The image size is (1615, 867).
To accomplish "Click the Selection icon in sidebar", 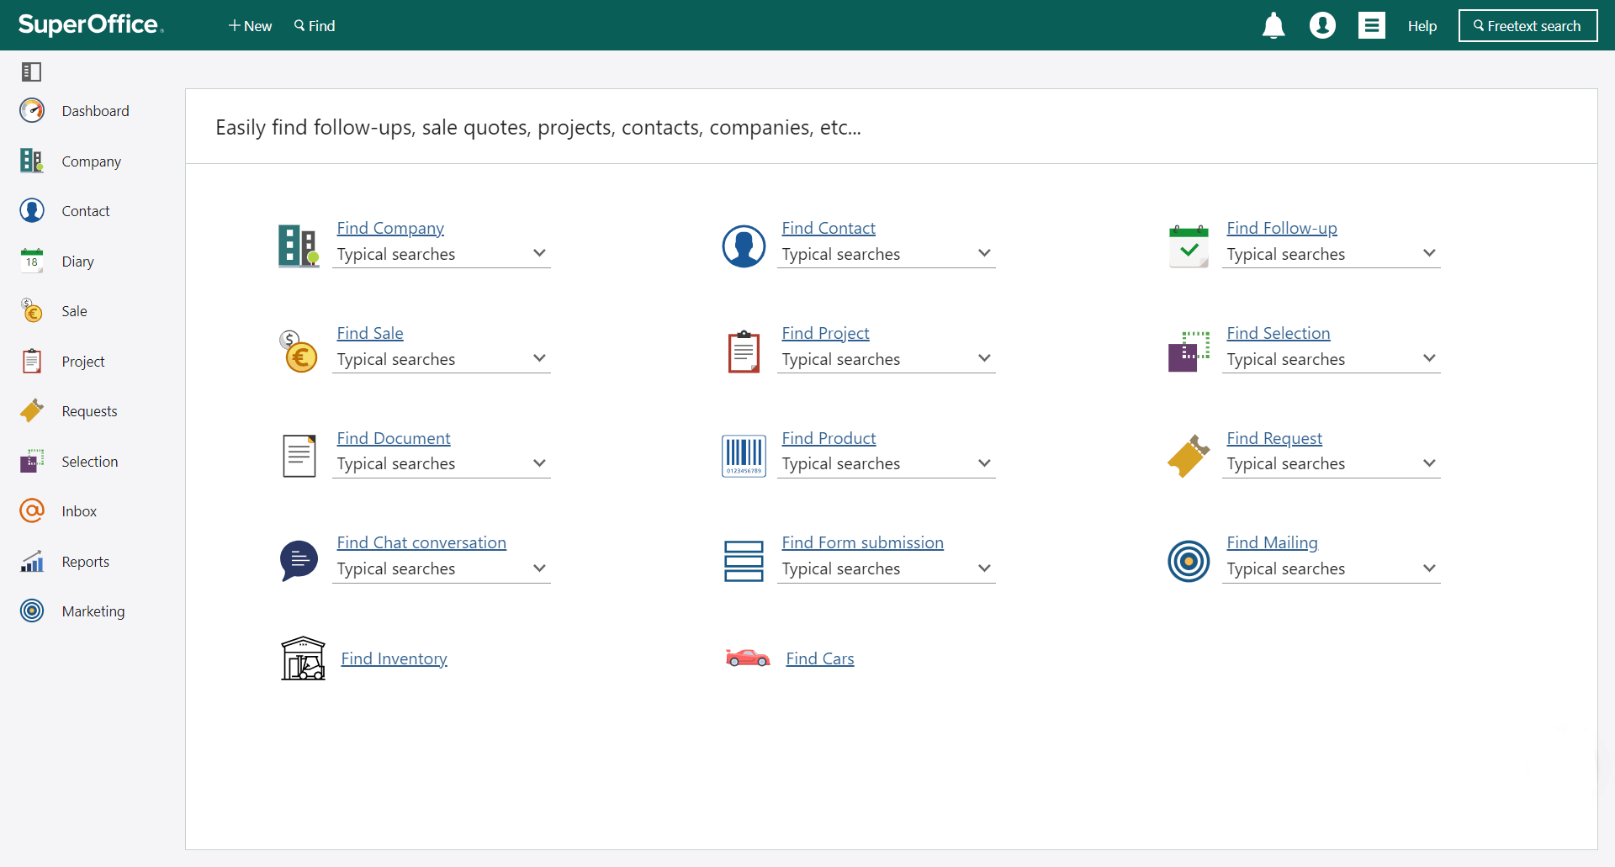I will 32,461.
